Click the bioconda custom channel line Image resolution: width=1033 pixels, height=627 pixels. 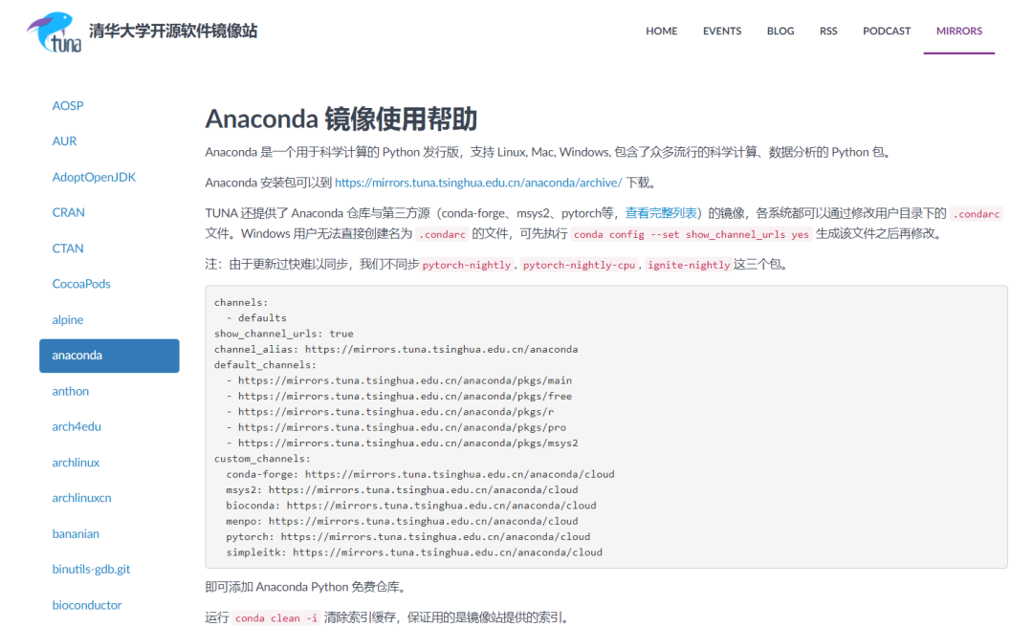(x=411, y=506)
